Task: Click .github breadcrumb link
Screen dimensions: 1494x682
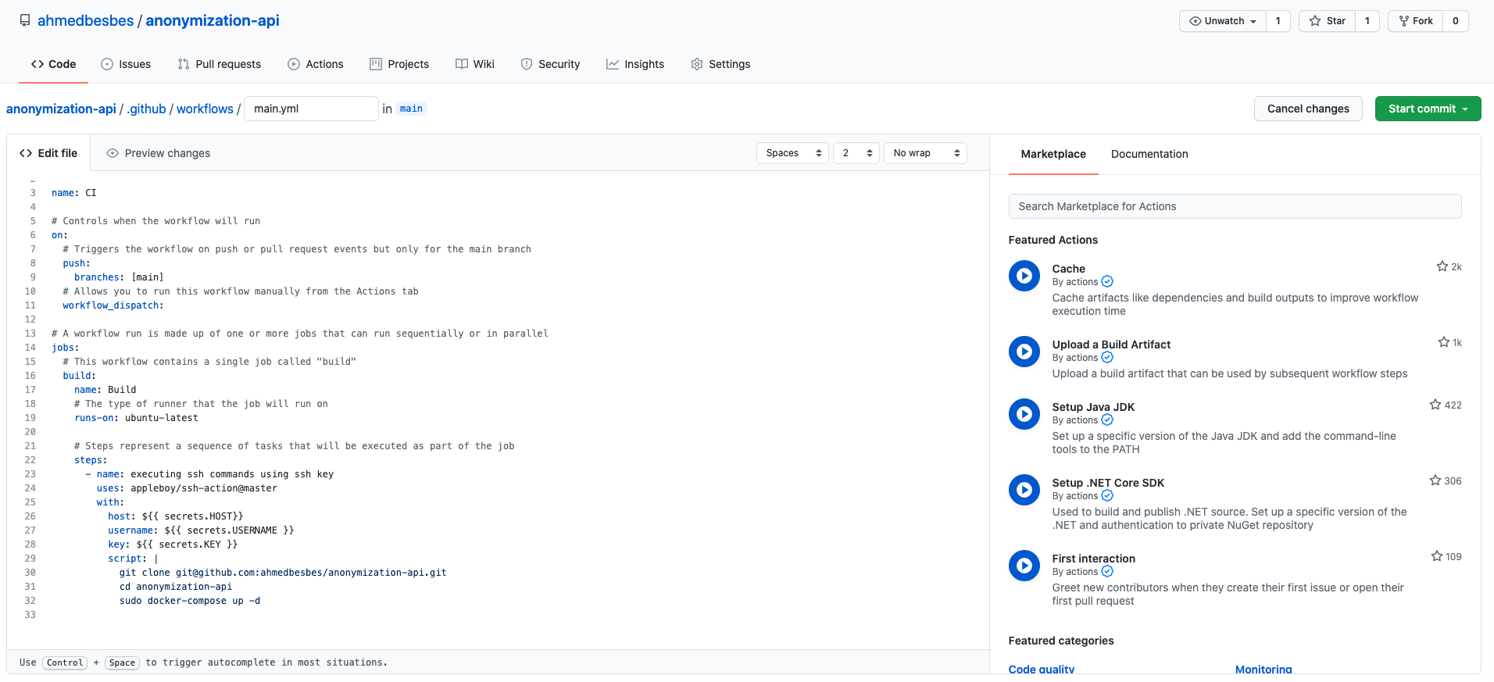Action: point(146,109)
